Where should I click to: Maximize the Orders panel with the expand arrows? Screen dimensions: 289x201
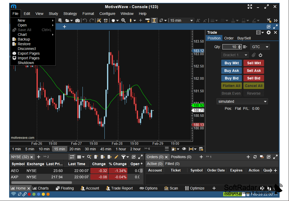pyautogui.click(x=275, y=157)
